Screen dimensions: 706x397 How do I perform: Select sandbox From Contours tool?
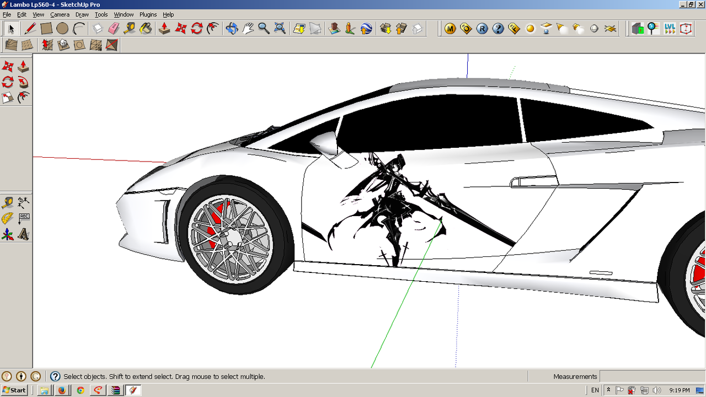pos(11,45)
